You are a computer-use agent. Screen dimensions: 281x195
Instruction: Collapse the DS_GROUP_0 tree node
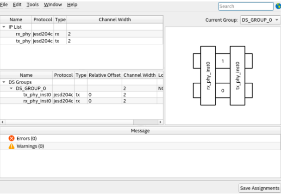tap(12, 88)
